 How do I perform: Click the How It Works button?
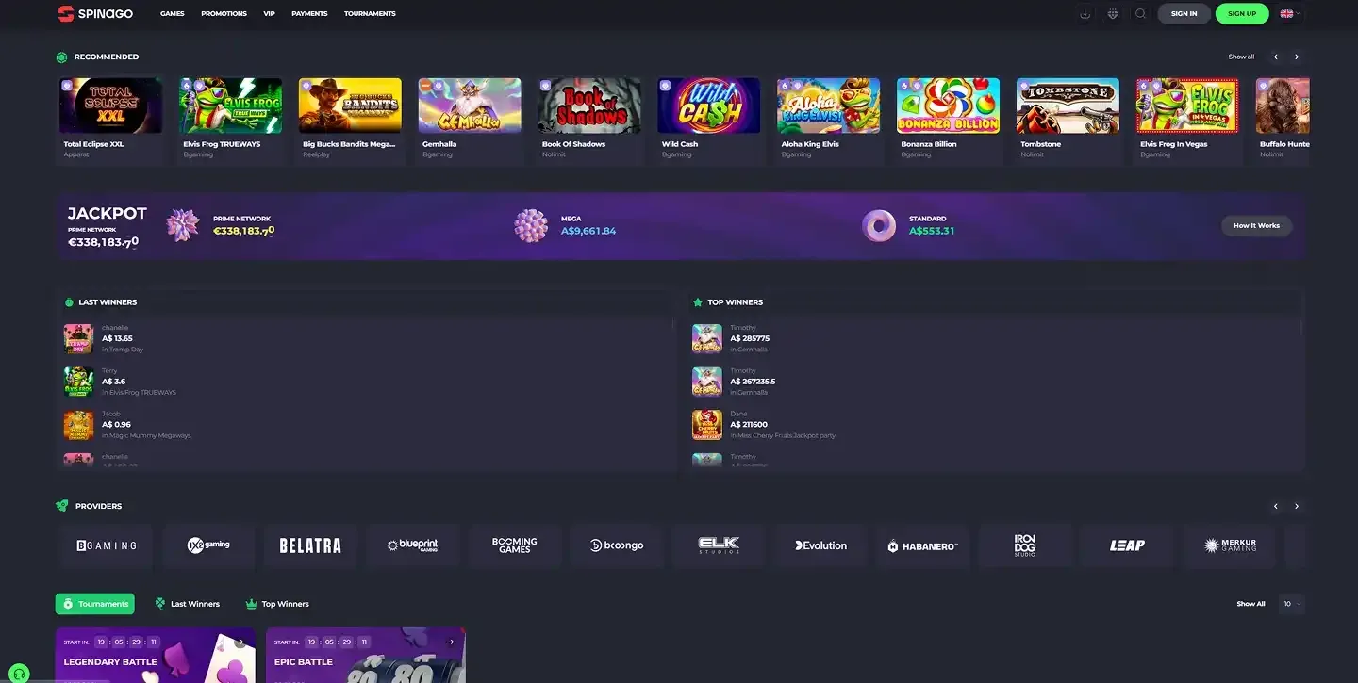pyautogui.click(x=1256, y=225)
